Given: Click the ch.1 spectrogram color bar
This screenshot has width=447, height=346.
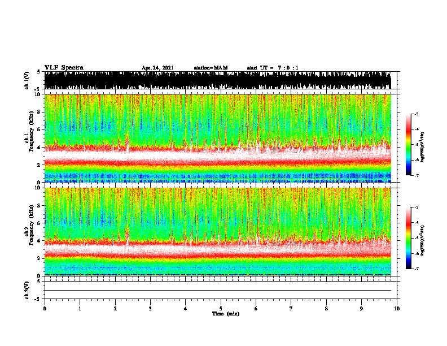Looking at the screenshot, I should pyautogui.click(x=409, y=145).
